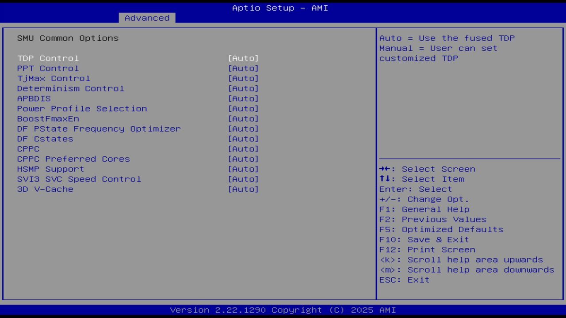Open the HSMP Support [Auto] value
The image size is (566, 318).
pyautogui.click(x=243, y=169)
